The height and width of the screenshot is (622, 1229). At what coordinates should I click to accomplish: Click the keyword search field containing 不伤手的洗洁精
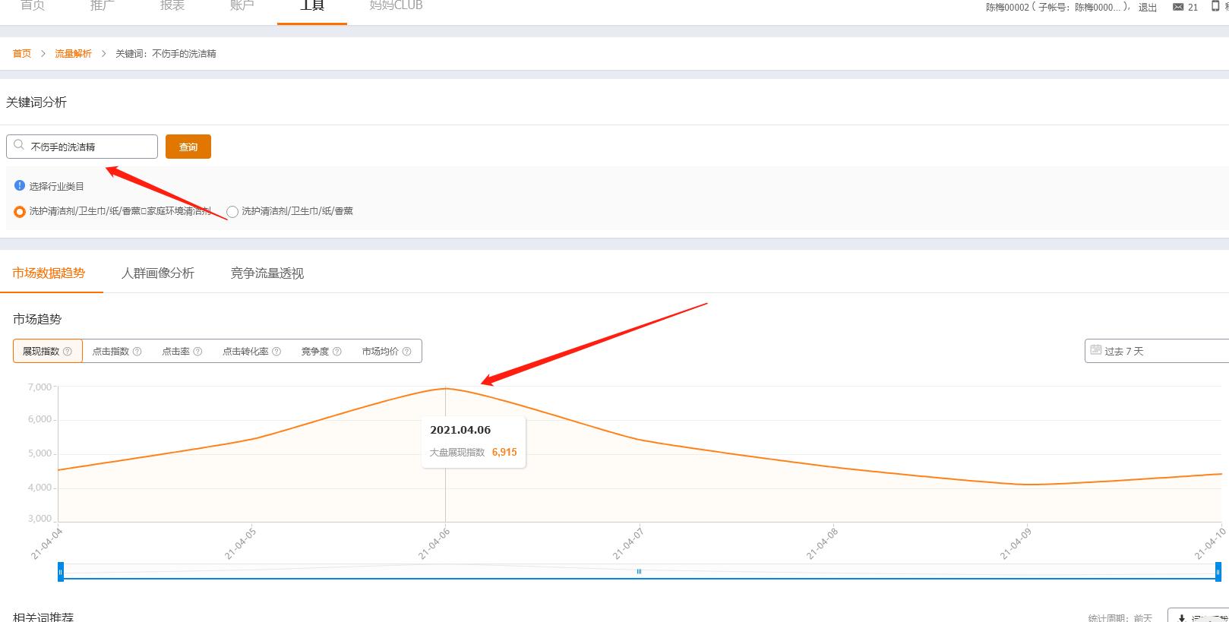[x=82, y=147]
